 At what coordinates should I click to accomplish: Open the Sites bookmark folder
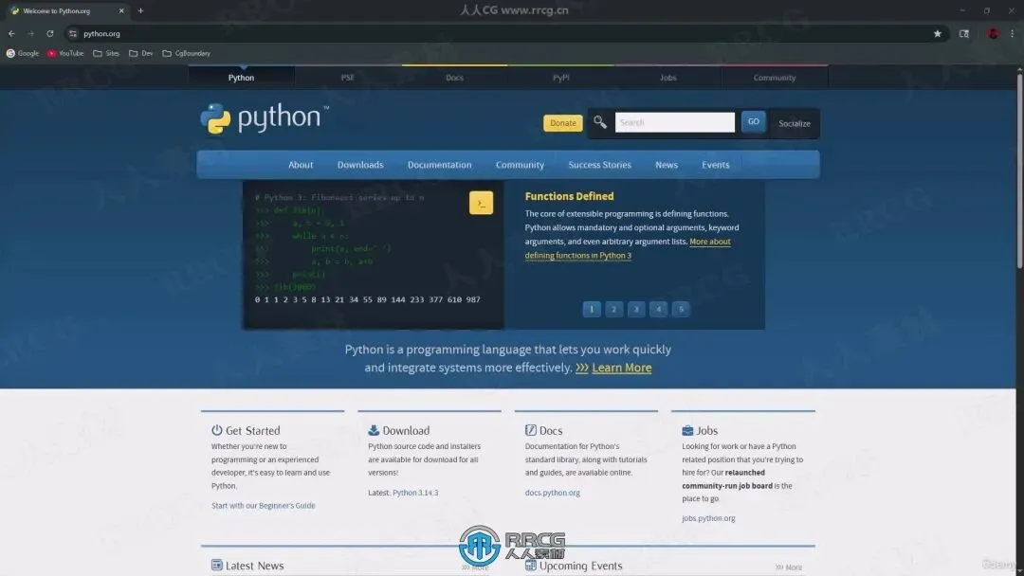coord(106,53)
